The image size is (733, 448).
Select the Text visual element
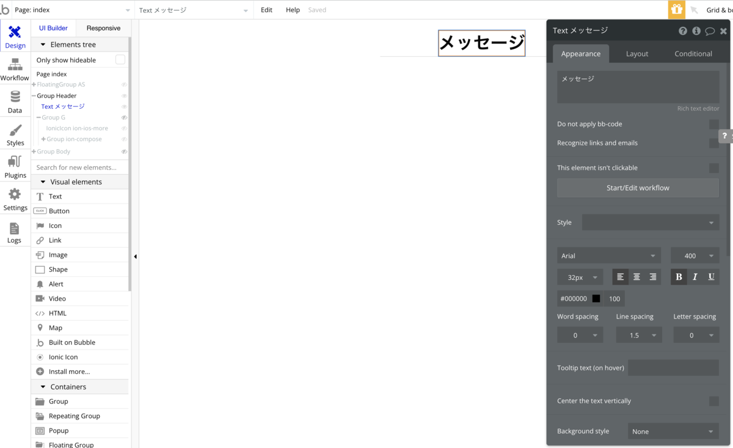80,196
